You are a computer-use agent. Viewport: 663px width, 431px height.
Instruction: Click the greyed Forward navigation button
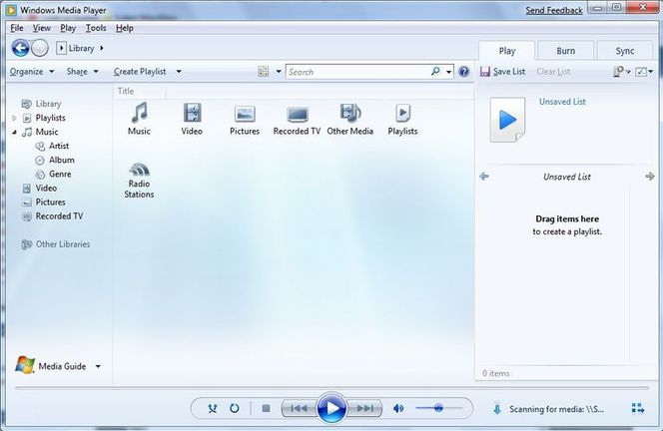[40, 48]
